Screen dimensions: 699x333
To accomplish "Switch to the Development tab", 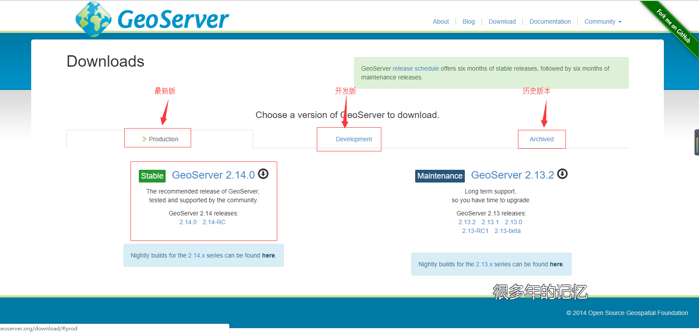I will click(x=354, y=139).
